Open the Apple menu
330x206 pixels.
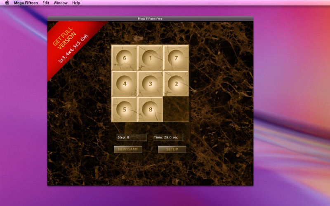(7, 3)
